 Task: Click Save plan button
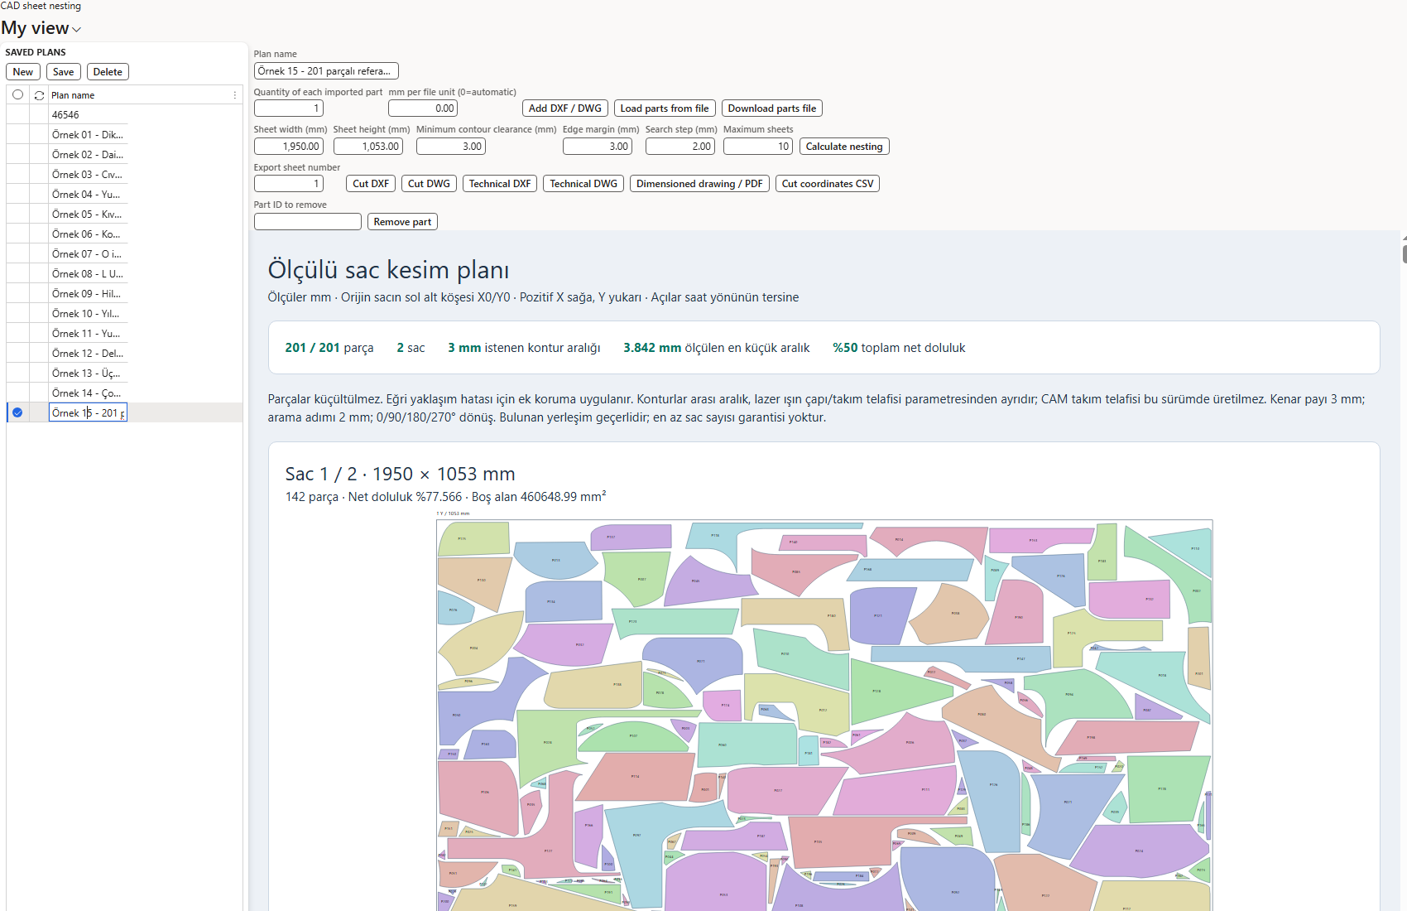[x=64, y=72]
